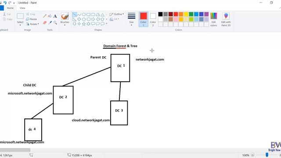The height and width of the screenshot is (158, 281).
Task: Choose the Hexagon shape
Action: click(88, 19)
